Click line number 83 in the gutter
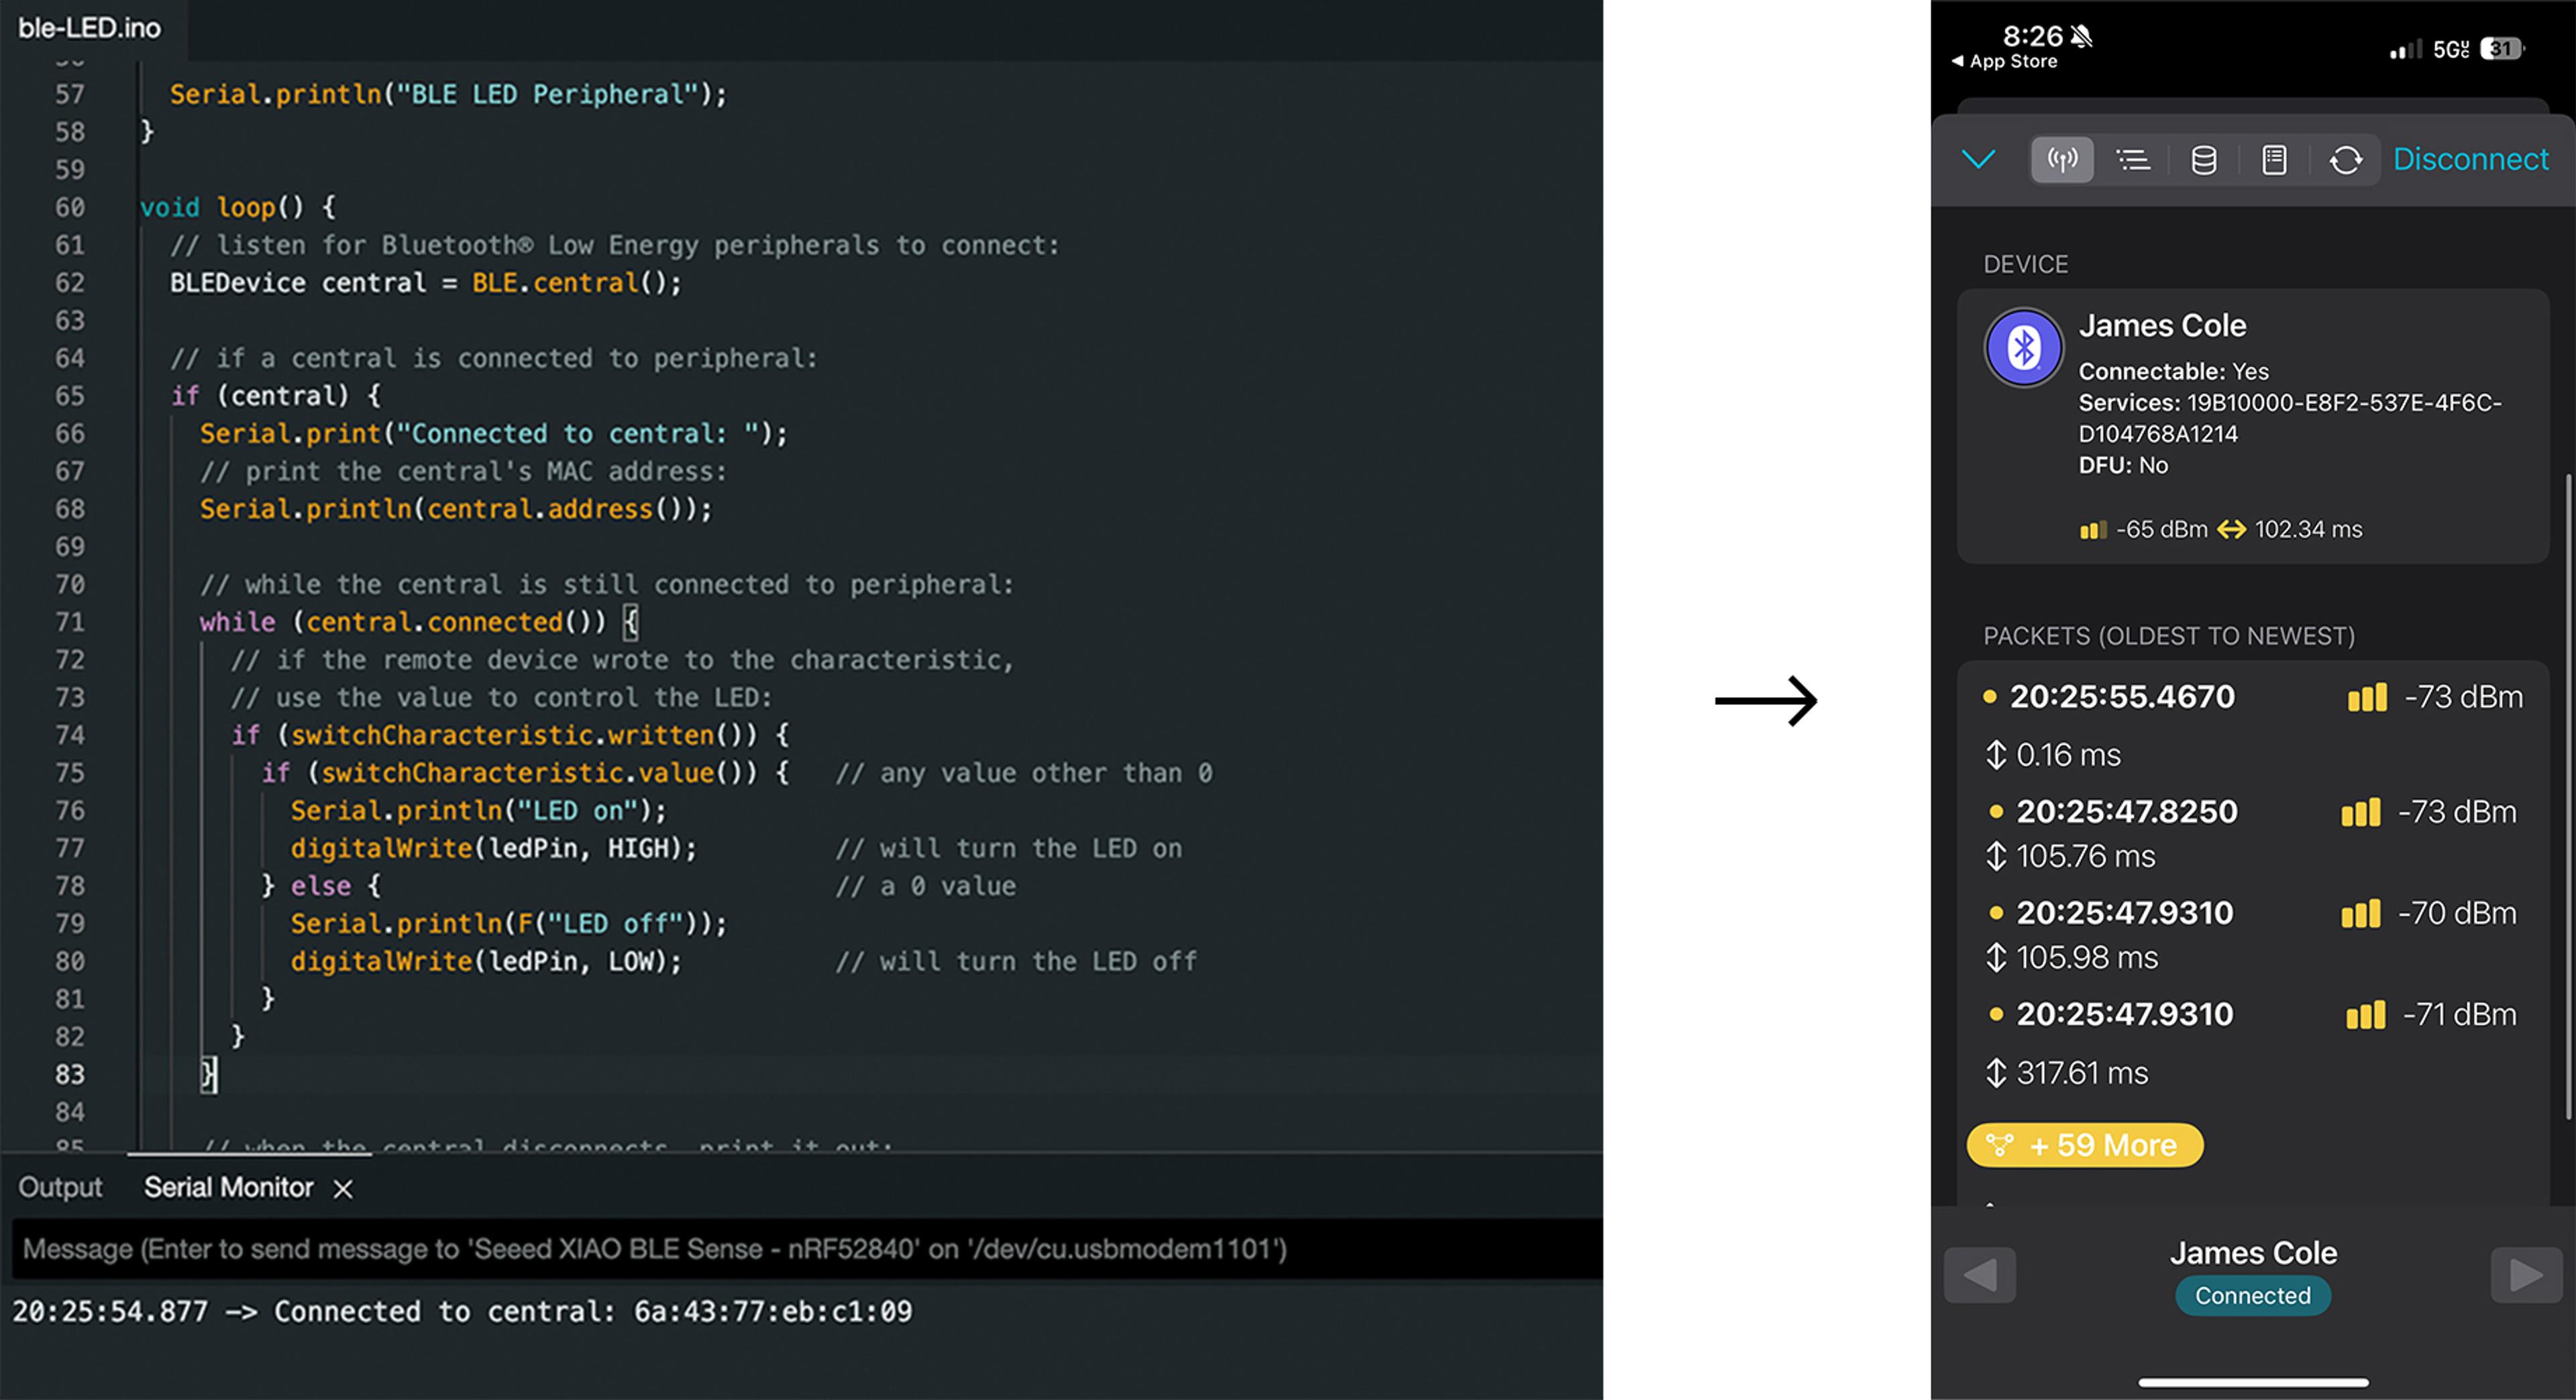The width and height of the screenshot is (2576, 1400). click(x=70, y=1074)
